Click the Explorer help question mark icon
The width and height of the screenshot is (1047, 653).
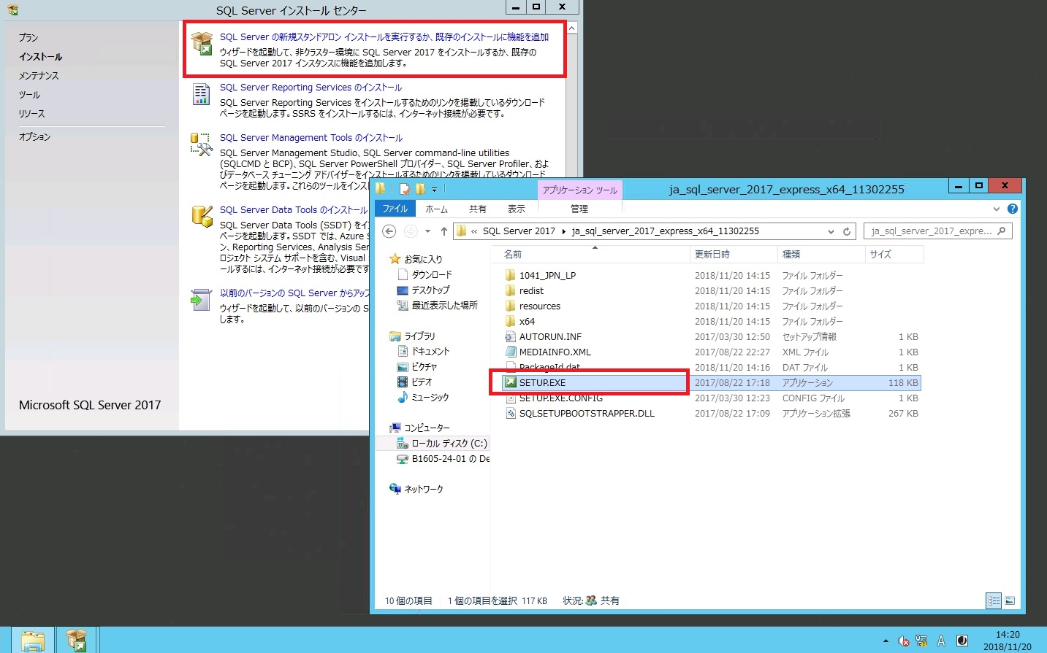pos(1012,209)
